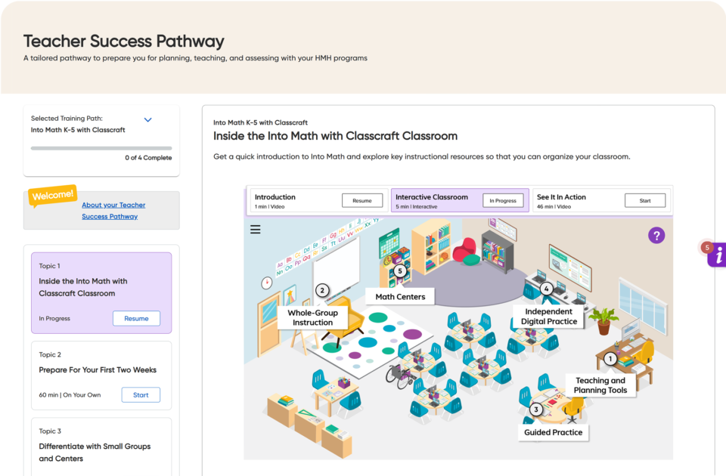726x476 pixels.
Task: Click the classroom door illustration
Action: pyautogui.click(x=269, y=326)
